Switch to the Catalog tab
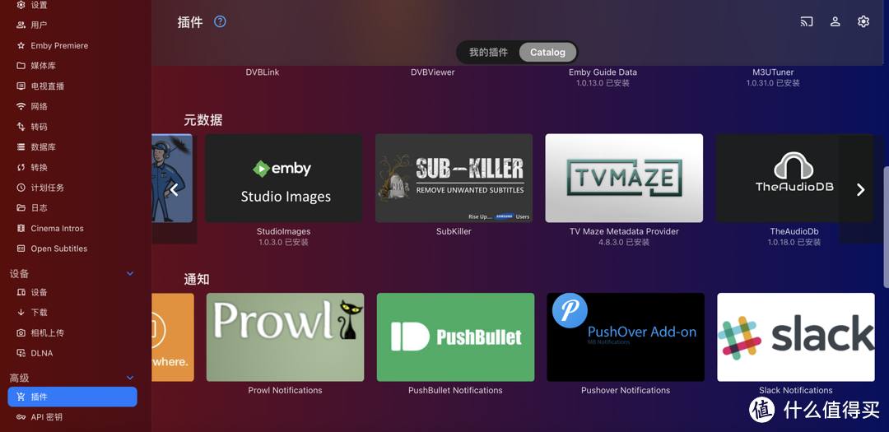Image resolution: width=889 pixels, height=432 pixels. click(547, 52)
